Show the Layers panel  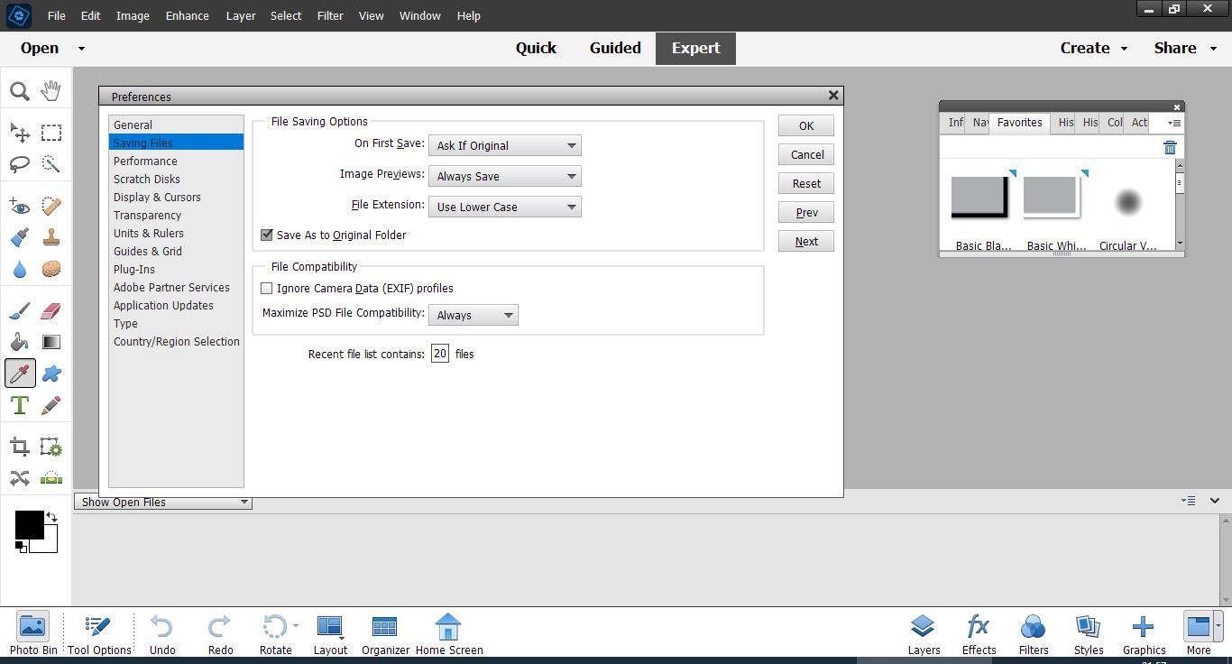point(924,633)
